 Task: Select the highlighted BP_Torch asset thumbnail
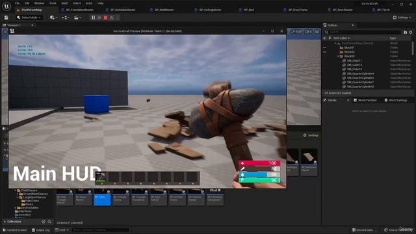click(102, 196)
